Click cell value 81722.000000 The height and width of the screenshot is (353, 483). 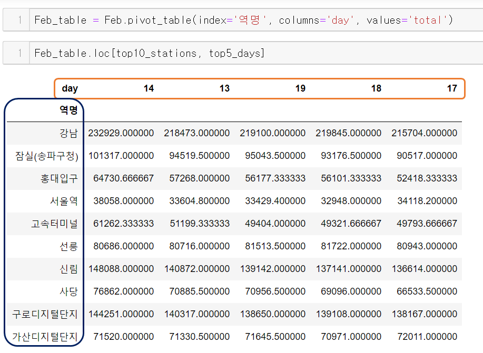point(351,246)
